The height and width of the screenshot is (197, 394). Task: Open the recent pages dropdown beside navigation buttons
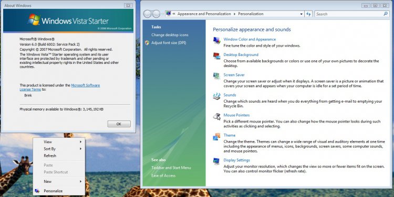tap(162, 14)
